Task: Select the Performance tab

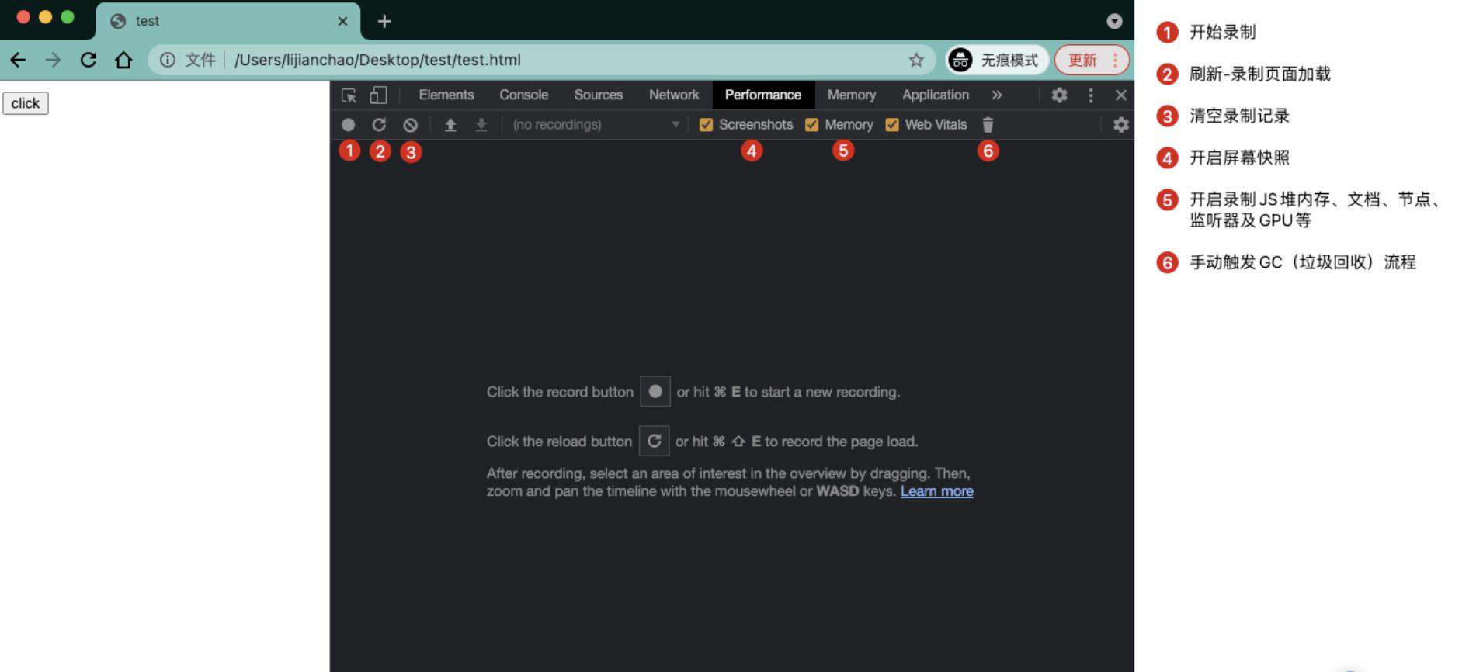Action: coord(763,95)
